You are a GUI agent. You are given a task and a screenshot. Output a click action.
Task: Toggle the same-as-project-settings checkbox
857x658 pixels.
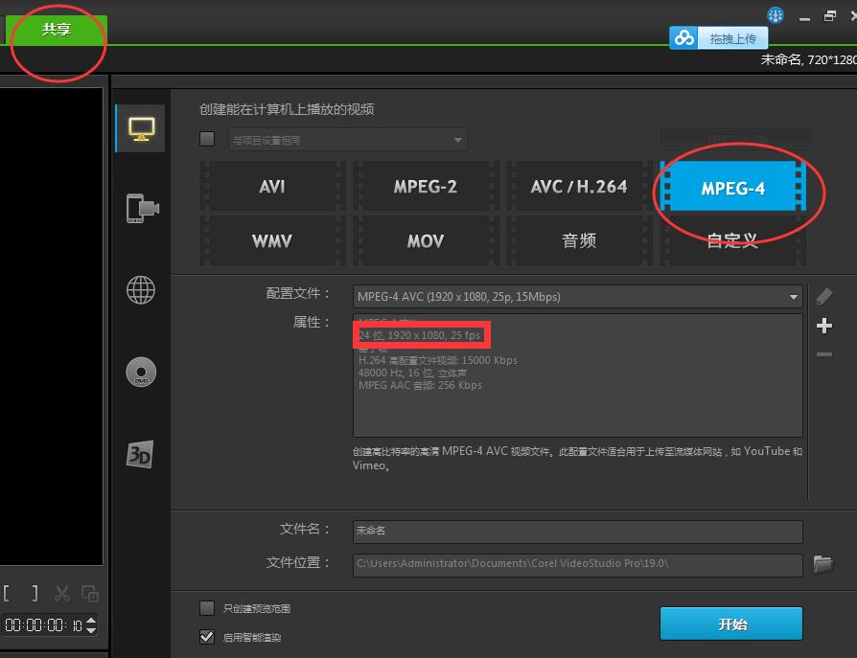[207, 139]
